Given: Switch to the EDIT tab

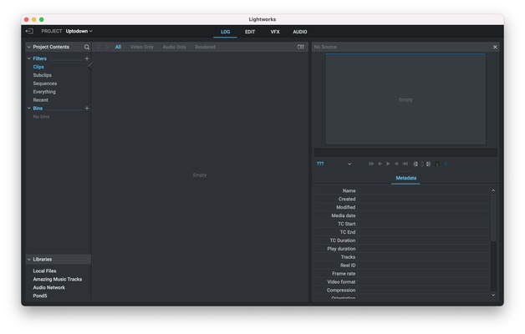Looking at the screenshot, I should pyautogui.click(x=250, y=32).
